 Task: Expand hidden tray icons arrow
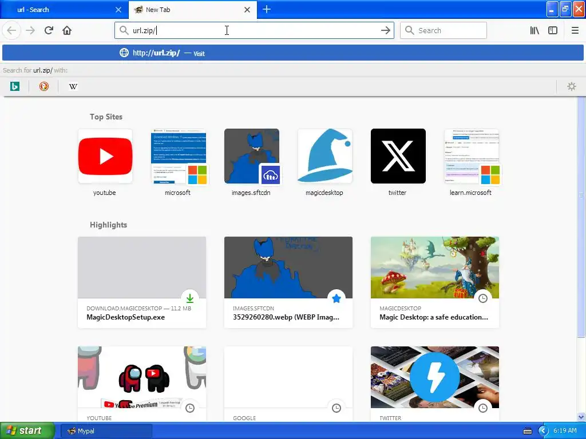click(x=543, y=431)
